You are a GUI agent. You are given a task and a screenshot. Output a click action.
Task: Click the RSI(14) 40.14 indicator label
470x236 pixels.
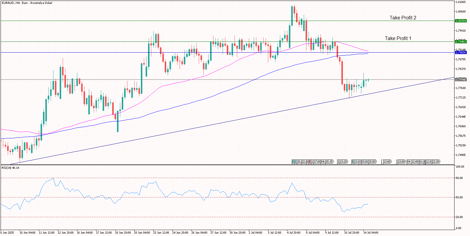click(10, 168)
